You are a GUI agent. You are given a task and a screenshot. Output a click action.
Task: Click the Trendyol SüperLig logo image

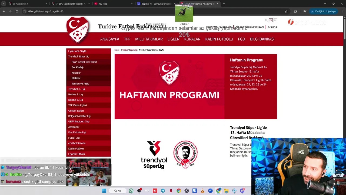coord(154,155)
